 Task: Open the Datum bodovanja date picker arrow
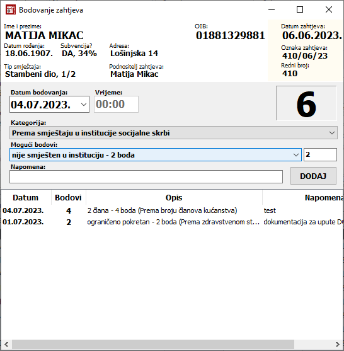[84, 105]
